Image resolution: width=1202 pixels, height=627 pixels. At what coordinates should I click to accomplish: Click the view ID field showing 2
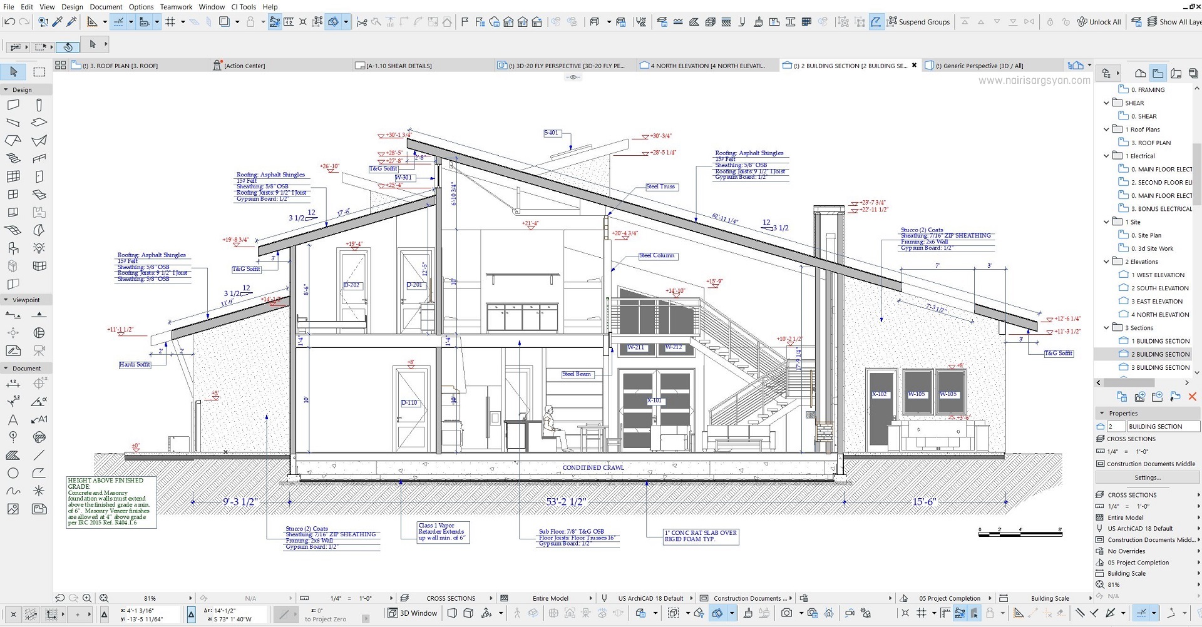point(1116,426)
